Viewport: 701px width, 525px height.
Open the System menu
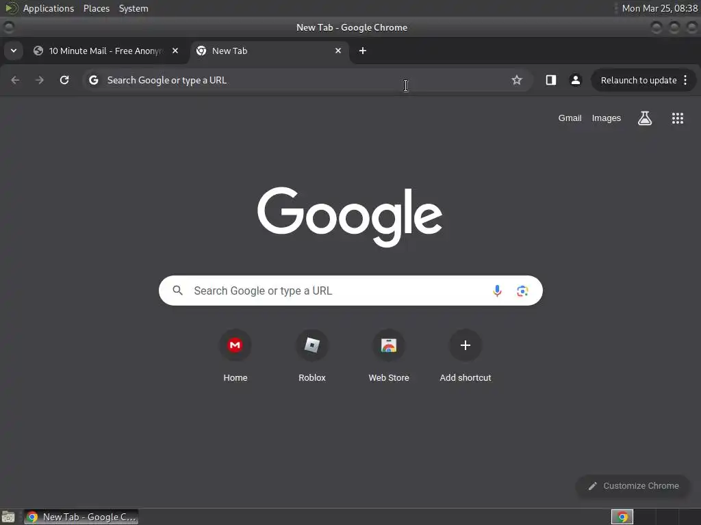133,8
